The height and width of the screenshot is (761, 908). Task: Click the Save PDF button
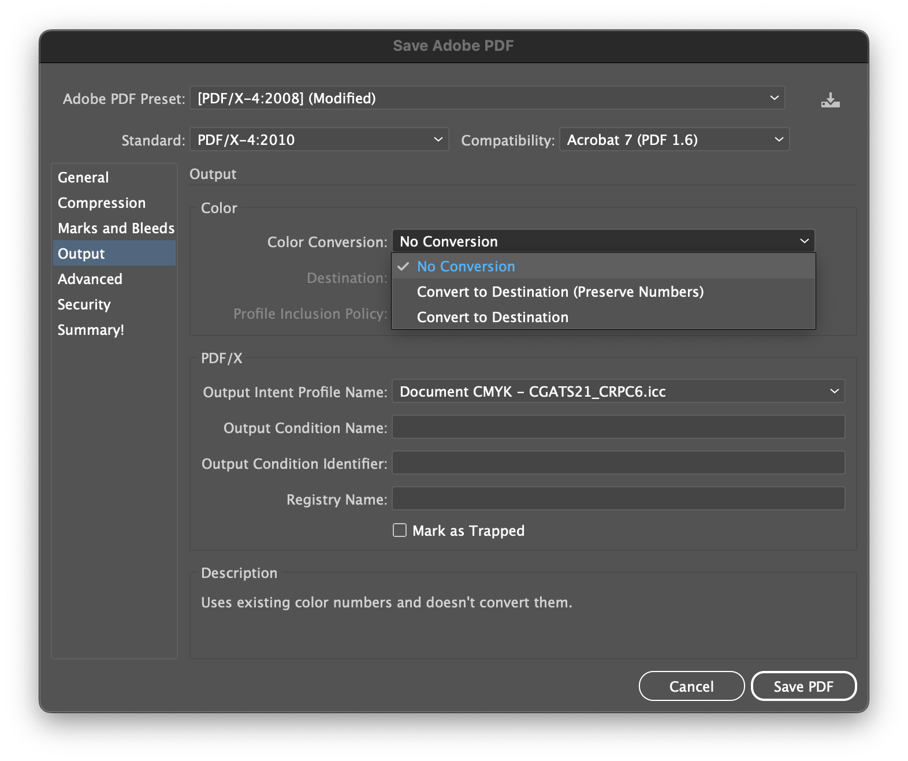(x=803, y=686)
